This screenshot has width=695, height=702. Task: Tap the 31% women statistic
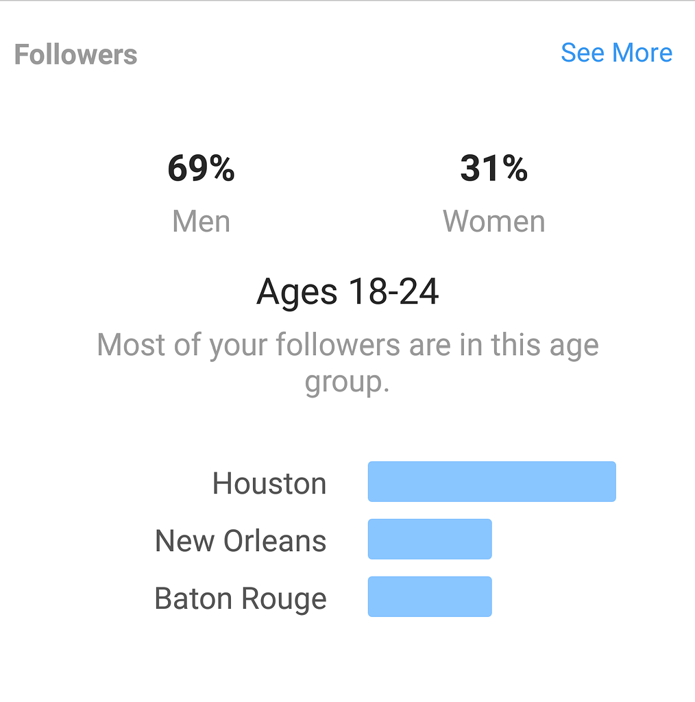[493, 169]
